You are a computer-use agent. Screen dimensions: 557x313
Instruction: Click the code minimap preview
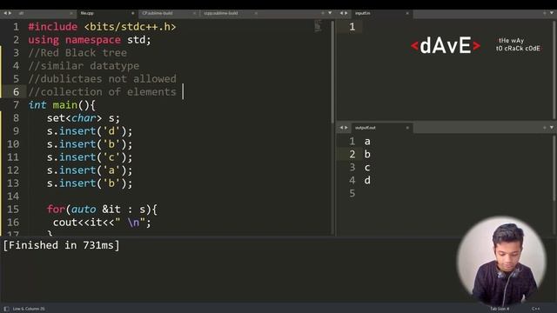pos(318,26)
